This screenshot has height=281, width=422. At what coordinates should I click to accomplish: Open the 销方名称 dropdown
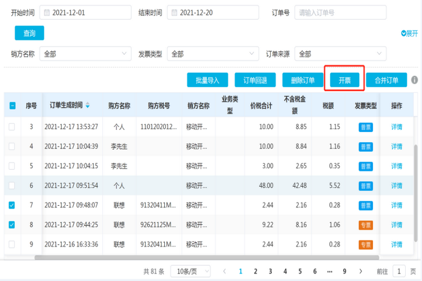pos(86,54)
